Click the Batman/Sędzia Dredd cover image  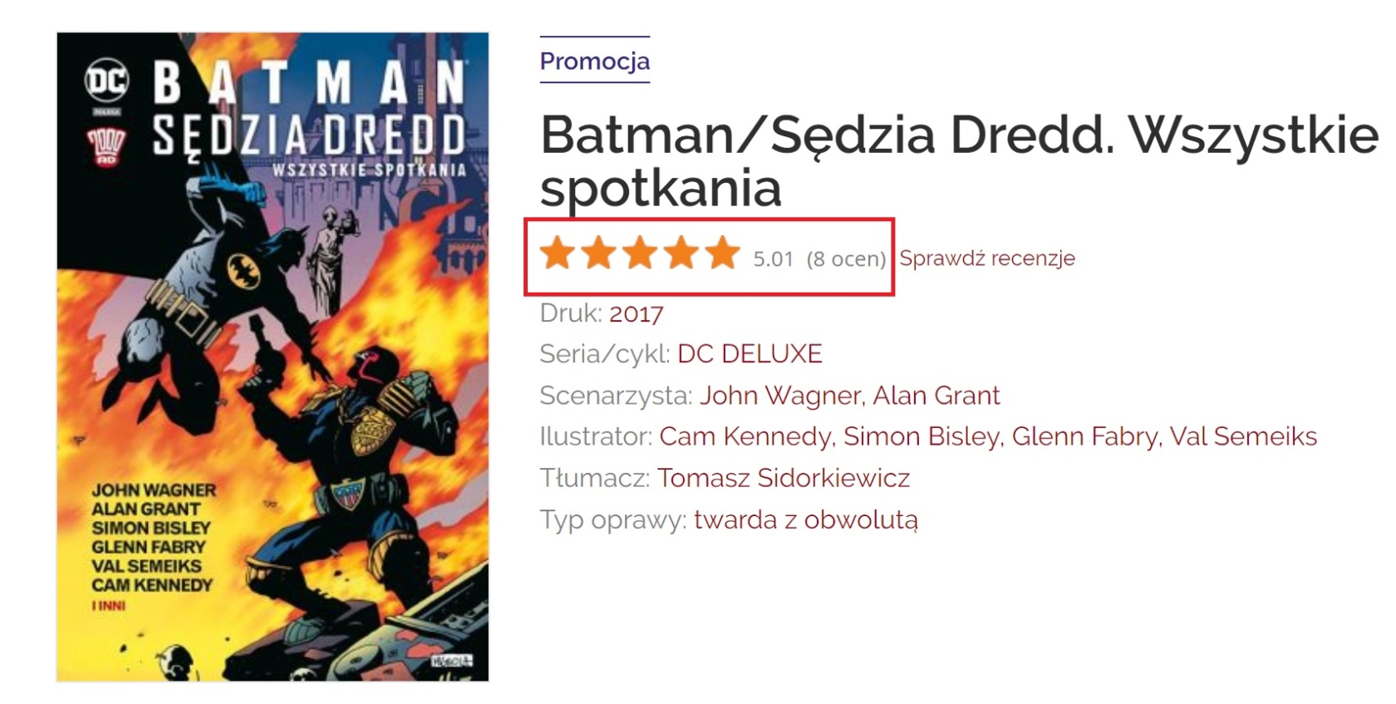click(x=273, y=357)
